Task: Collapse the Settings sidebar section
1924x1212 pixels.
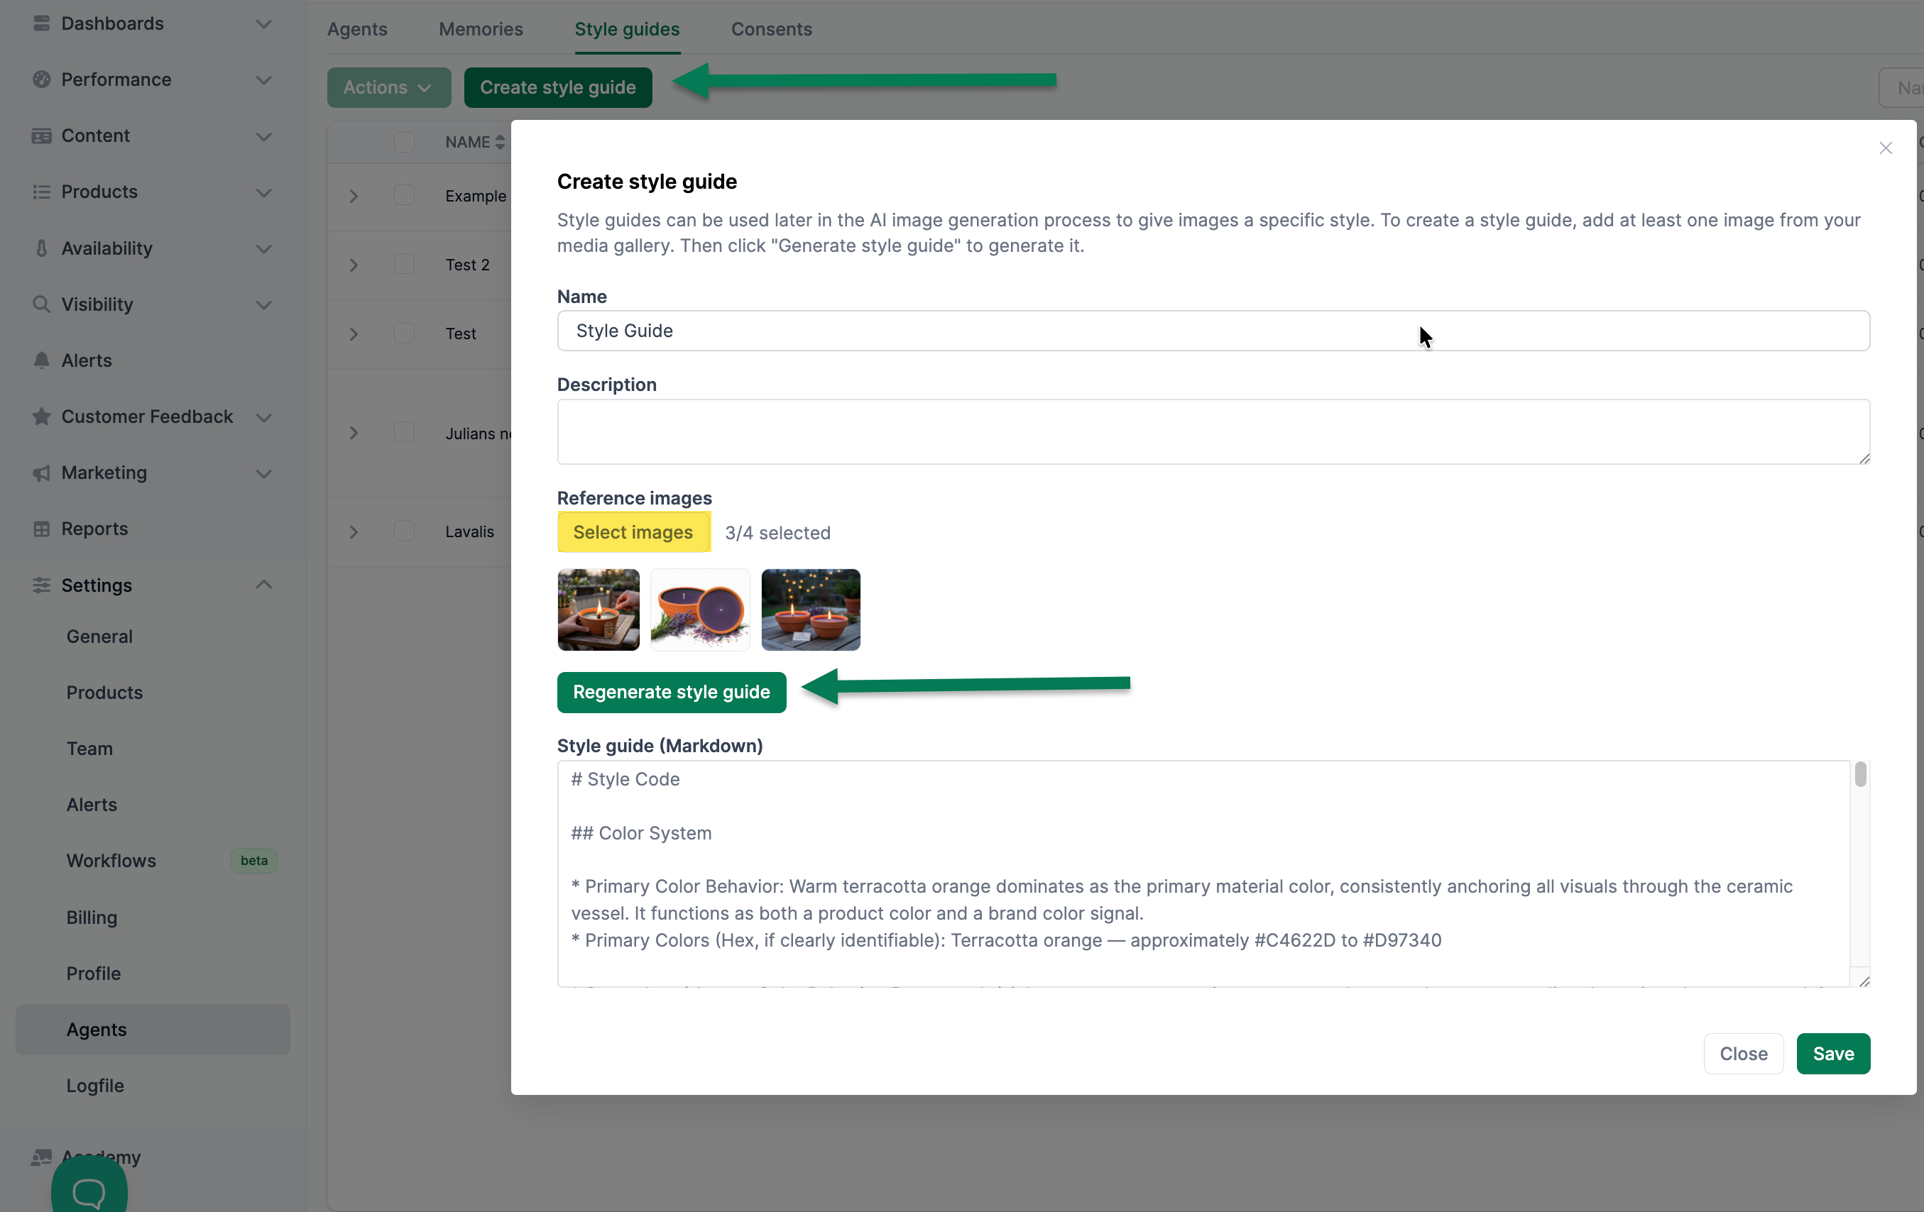Action: [x=263, y=585]
